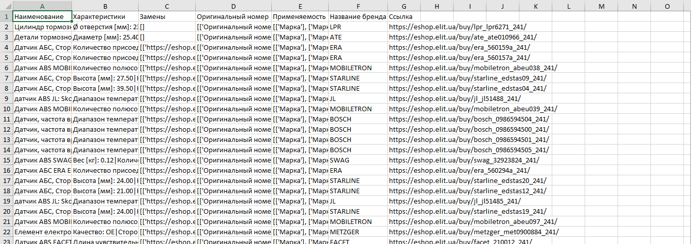Select column B header
The image size is (691, 244).
(x=105, y=6)
